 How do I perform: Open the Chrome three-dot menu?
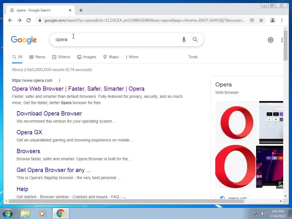[x=282, y=20]
